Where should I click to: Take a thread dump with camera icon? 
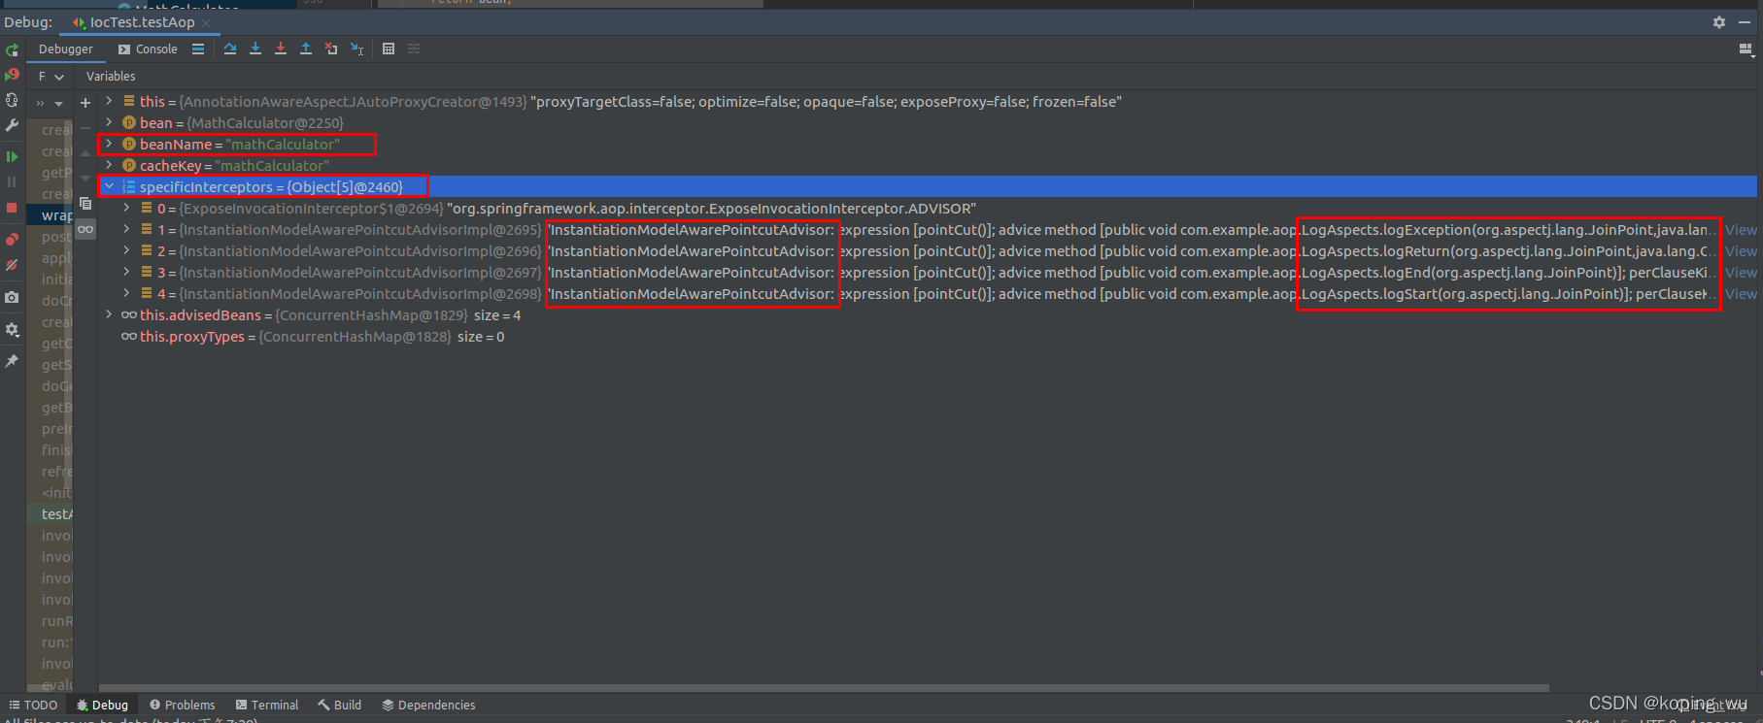tap(12, 297)
